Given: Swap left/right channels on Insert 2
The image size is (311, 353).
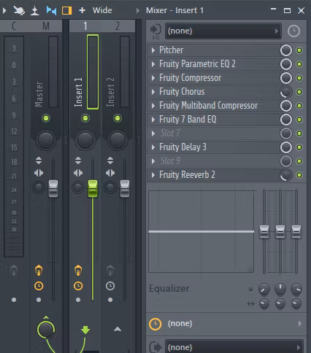Looking at the screenshot, I should [110, 173].
